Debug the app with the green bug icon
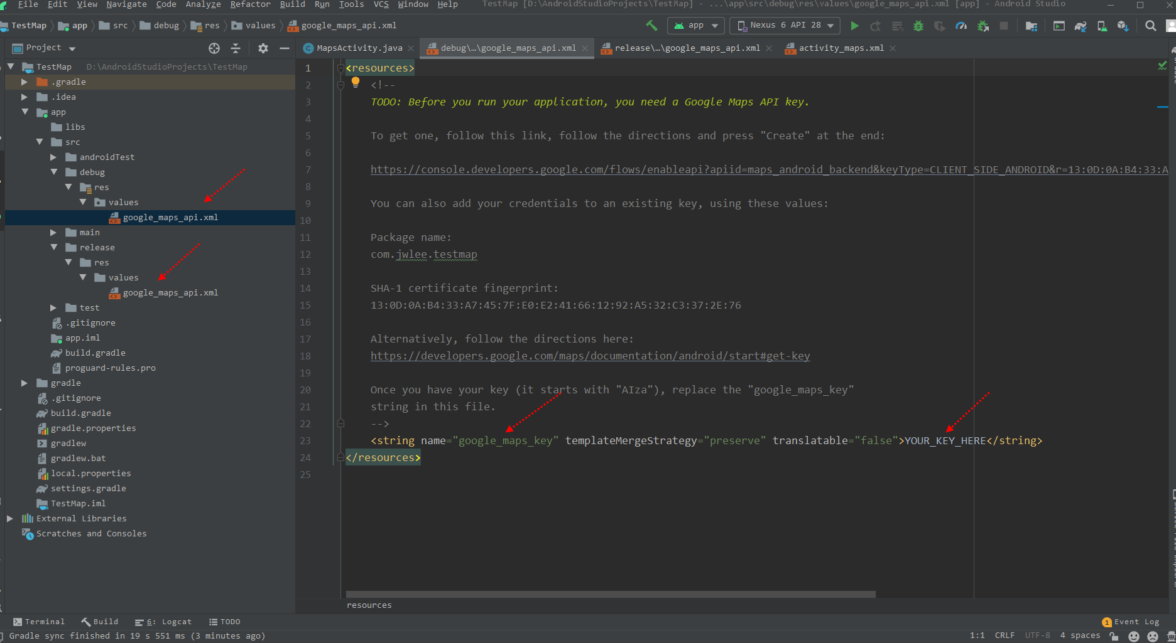The height and width of the screenshot is (643, 1176). (x=918, y=26)
